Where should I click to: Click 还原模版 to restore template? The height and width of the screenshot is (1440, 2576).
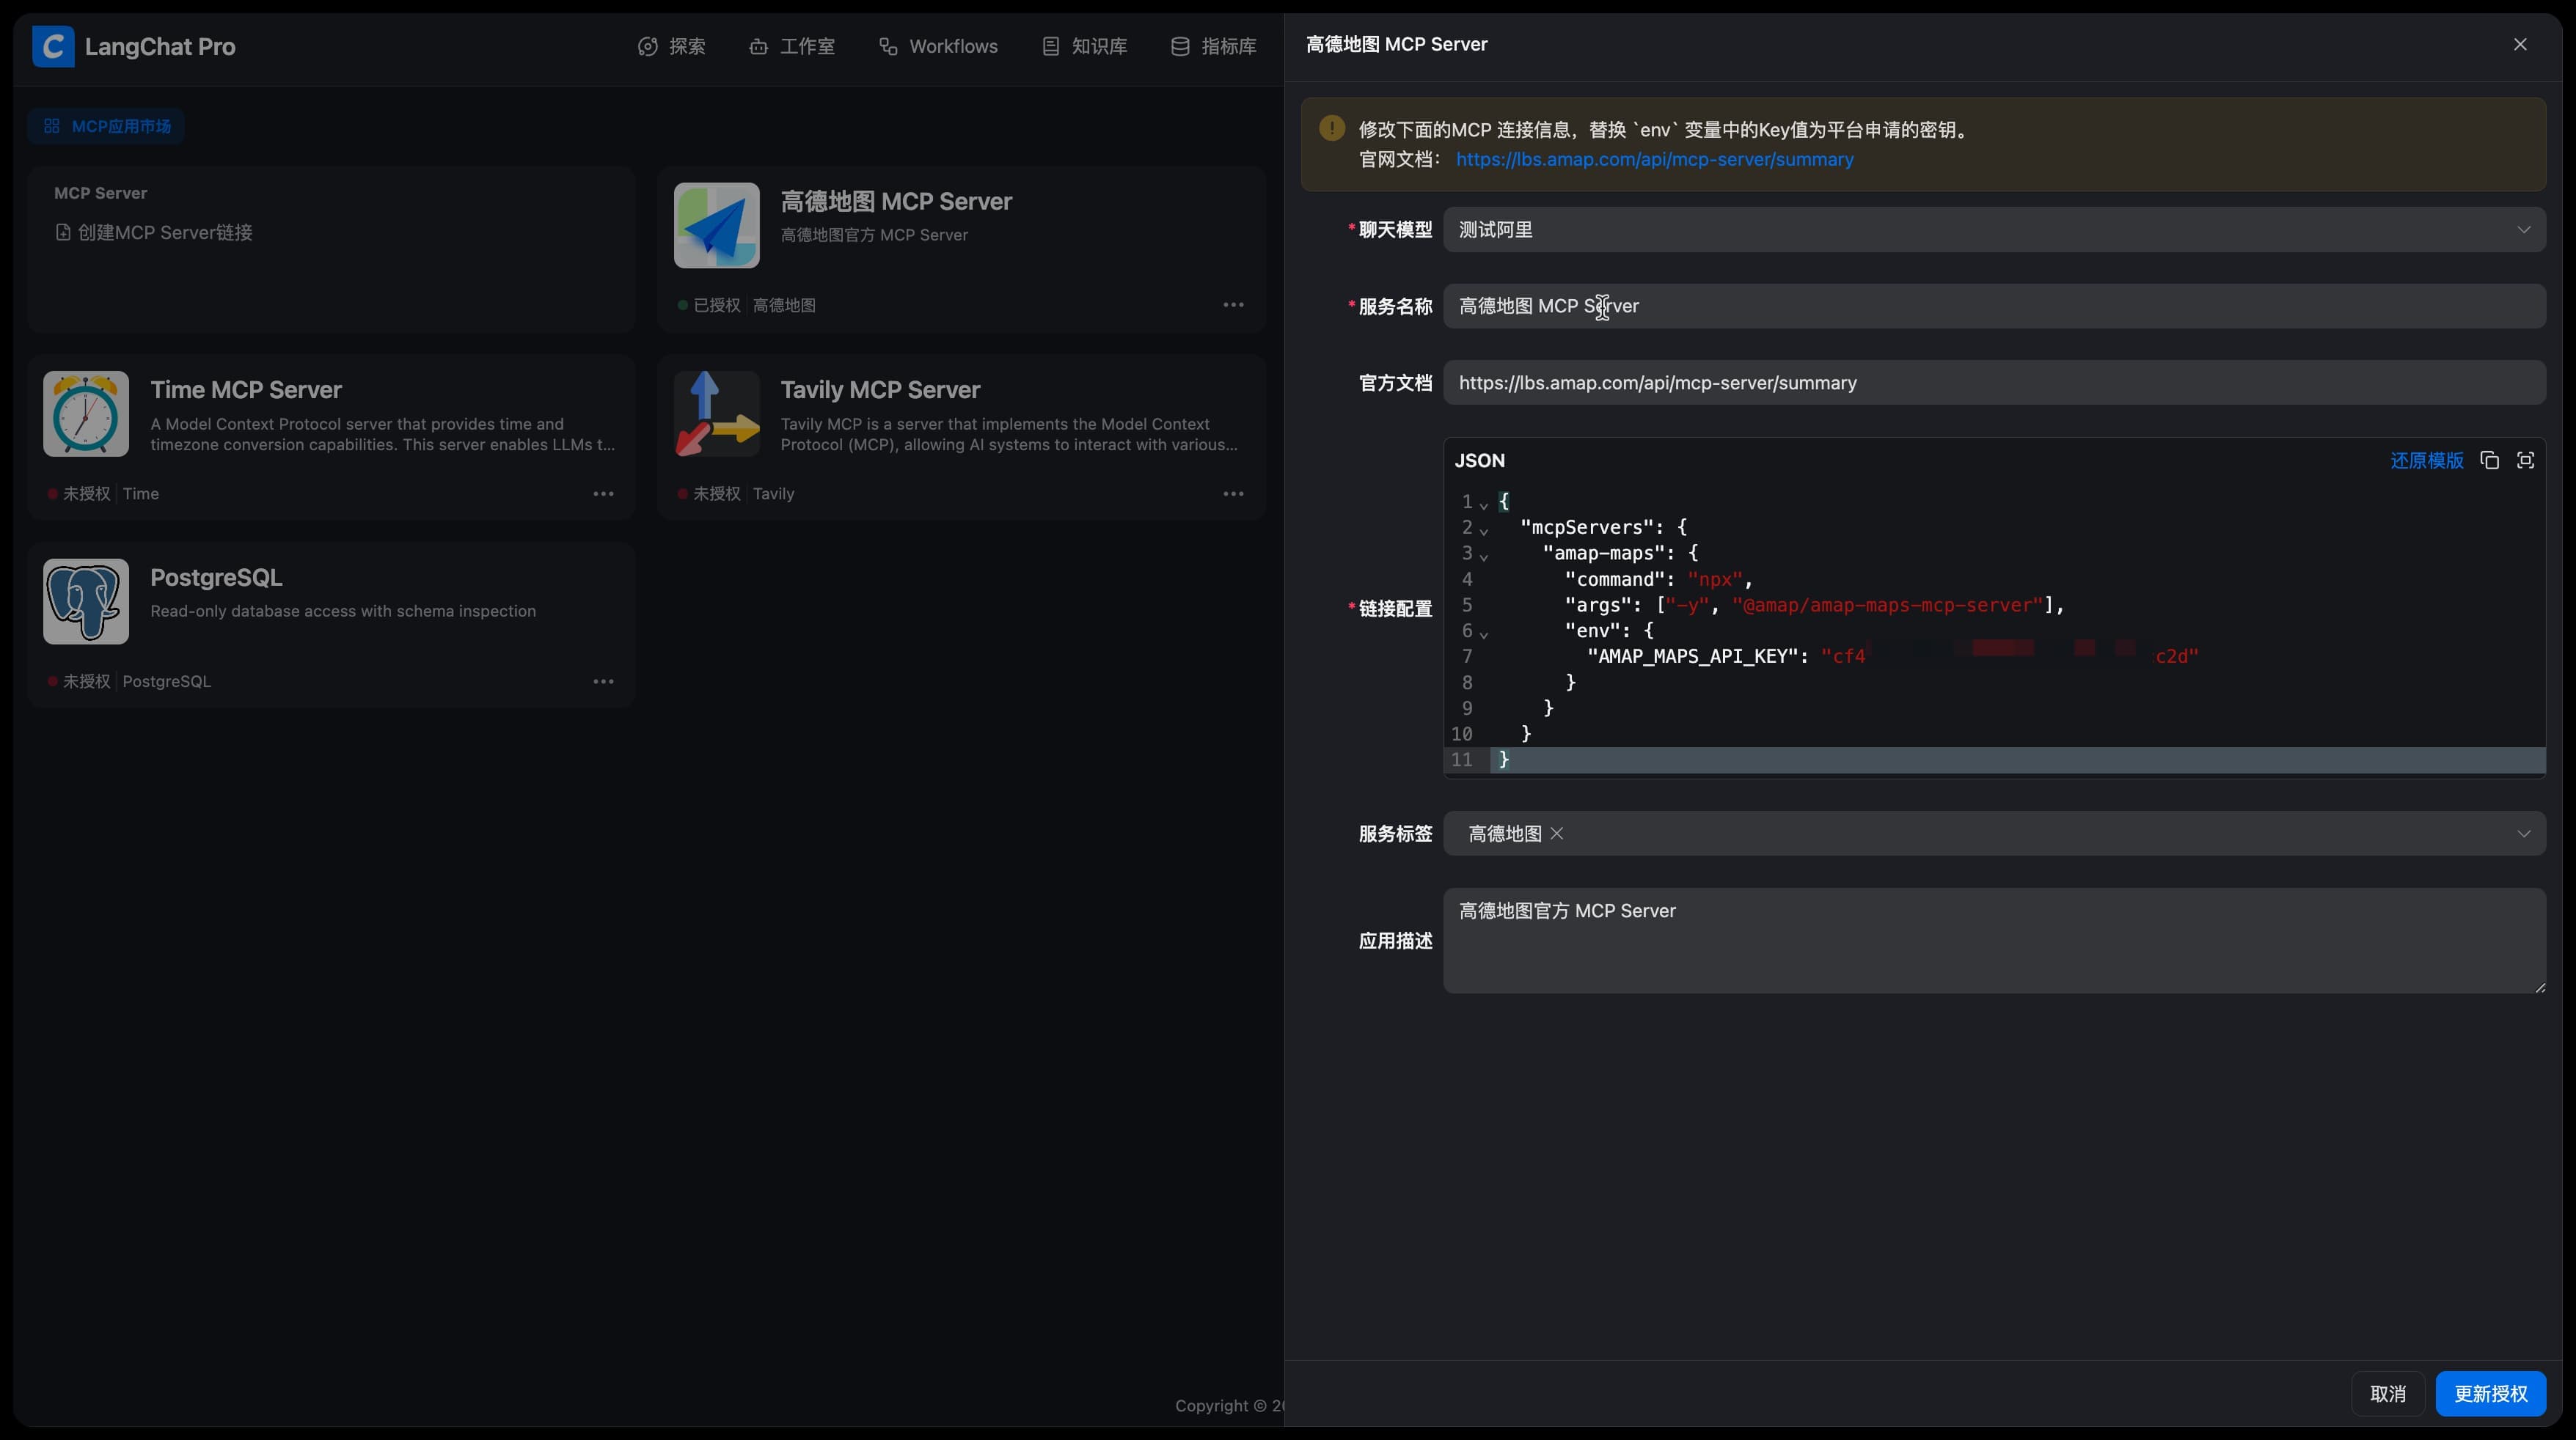(x=2426, y=460)
